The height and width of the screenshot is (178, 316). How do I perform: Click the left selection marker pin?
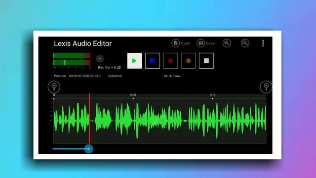(54, 87)
